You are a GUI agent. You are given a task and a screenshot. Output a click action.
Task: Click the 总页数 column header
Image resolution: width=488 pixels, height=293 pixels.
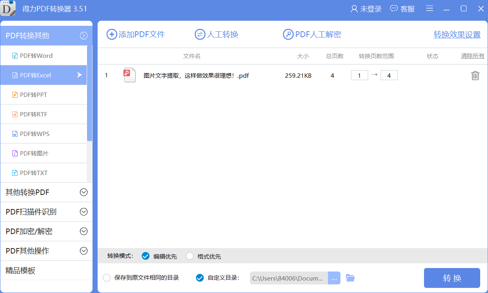pos(335,56)
